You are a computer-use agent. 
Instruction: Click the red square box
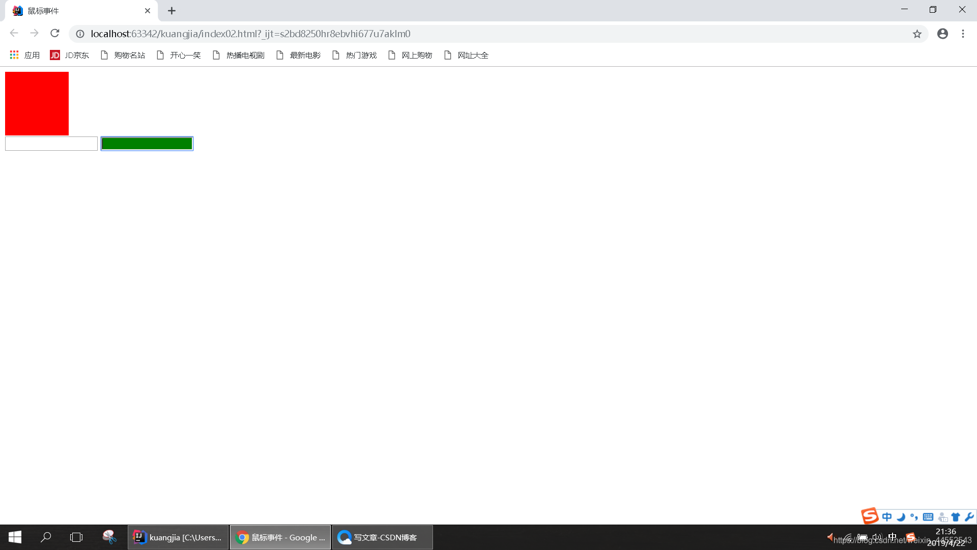(x=37, y=103)
